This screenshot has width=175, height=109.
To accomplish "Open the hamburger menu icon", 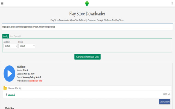I will coord(2,3).
